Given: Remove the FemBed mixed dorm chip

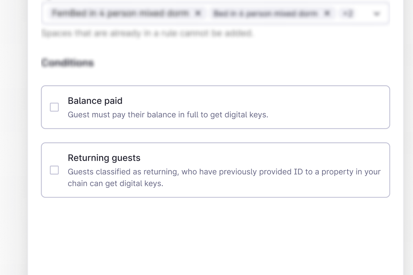Looking at the screenshot, I should click(198, 13).
